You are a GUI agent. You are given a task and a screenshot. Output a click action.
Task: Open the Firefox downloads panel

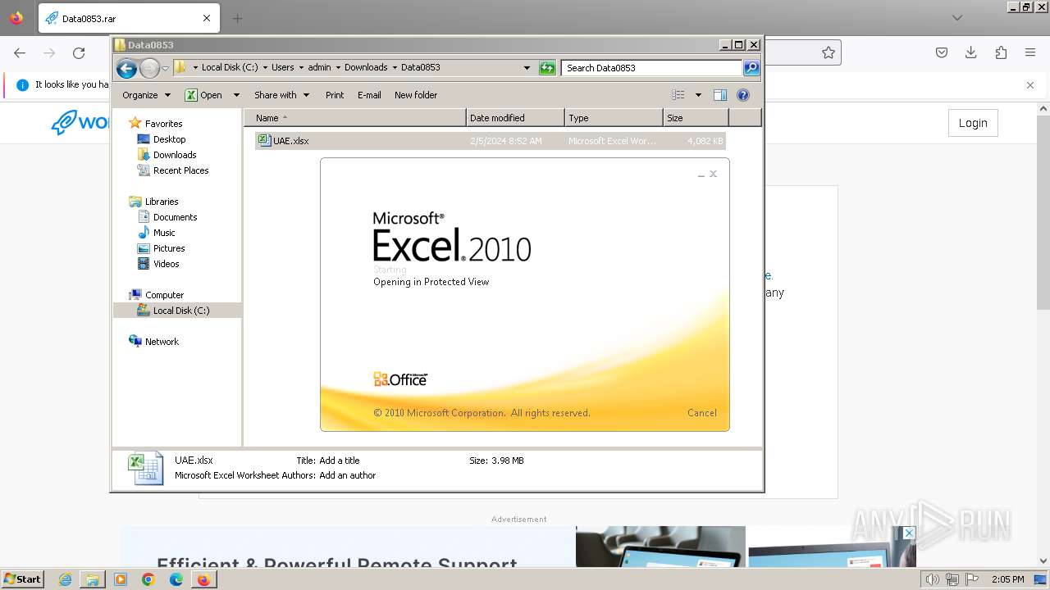pyautogui.click(x=970, y=52)
